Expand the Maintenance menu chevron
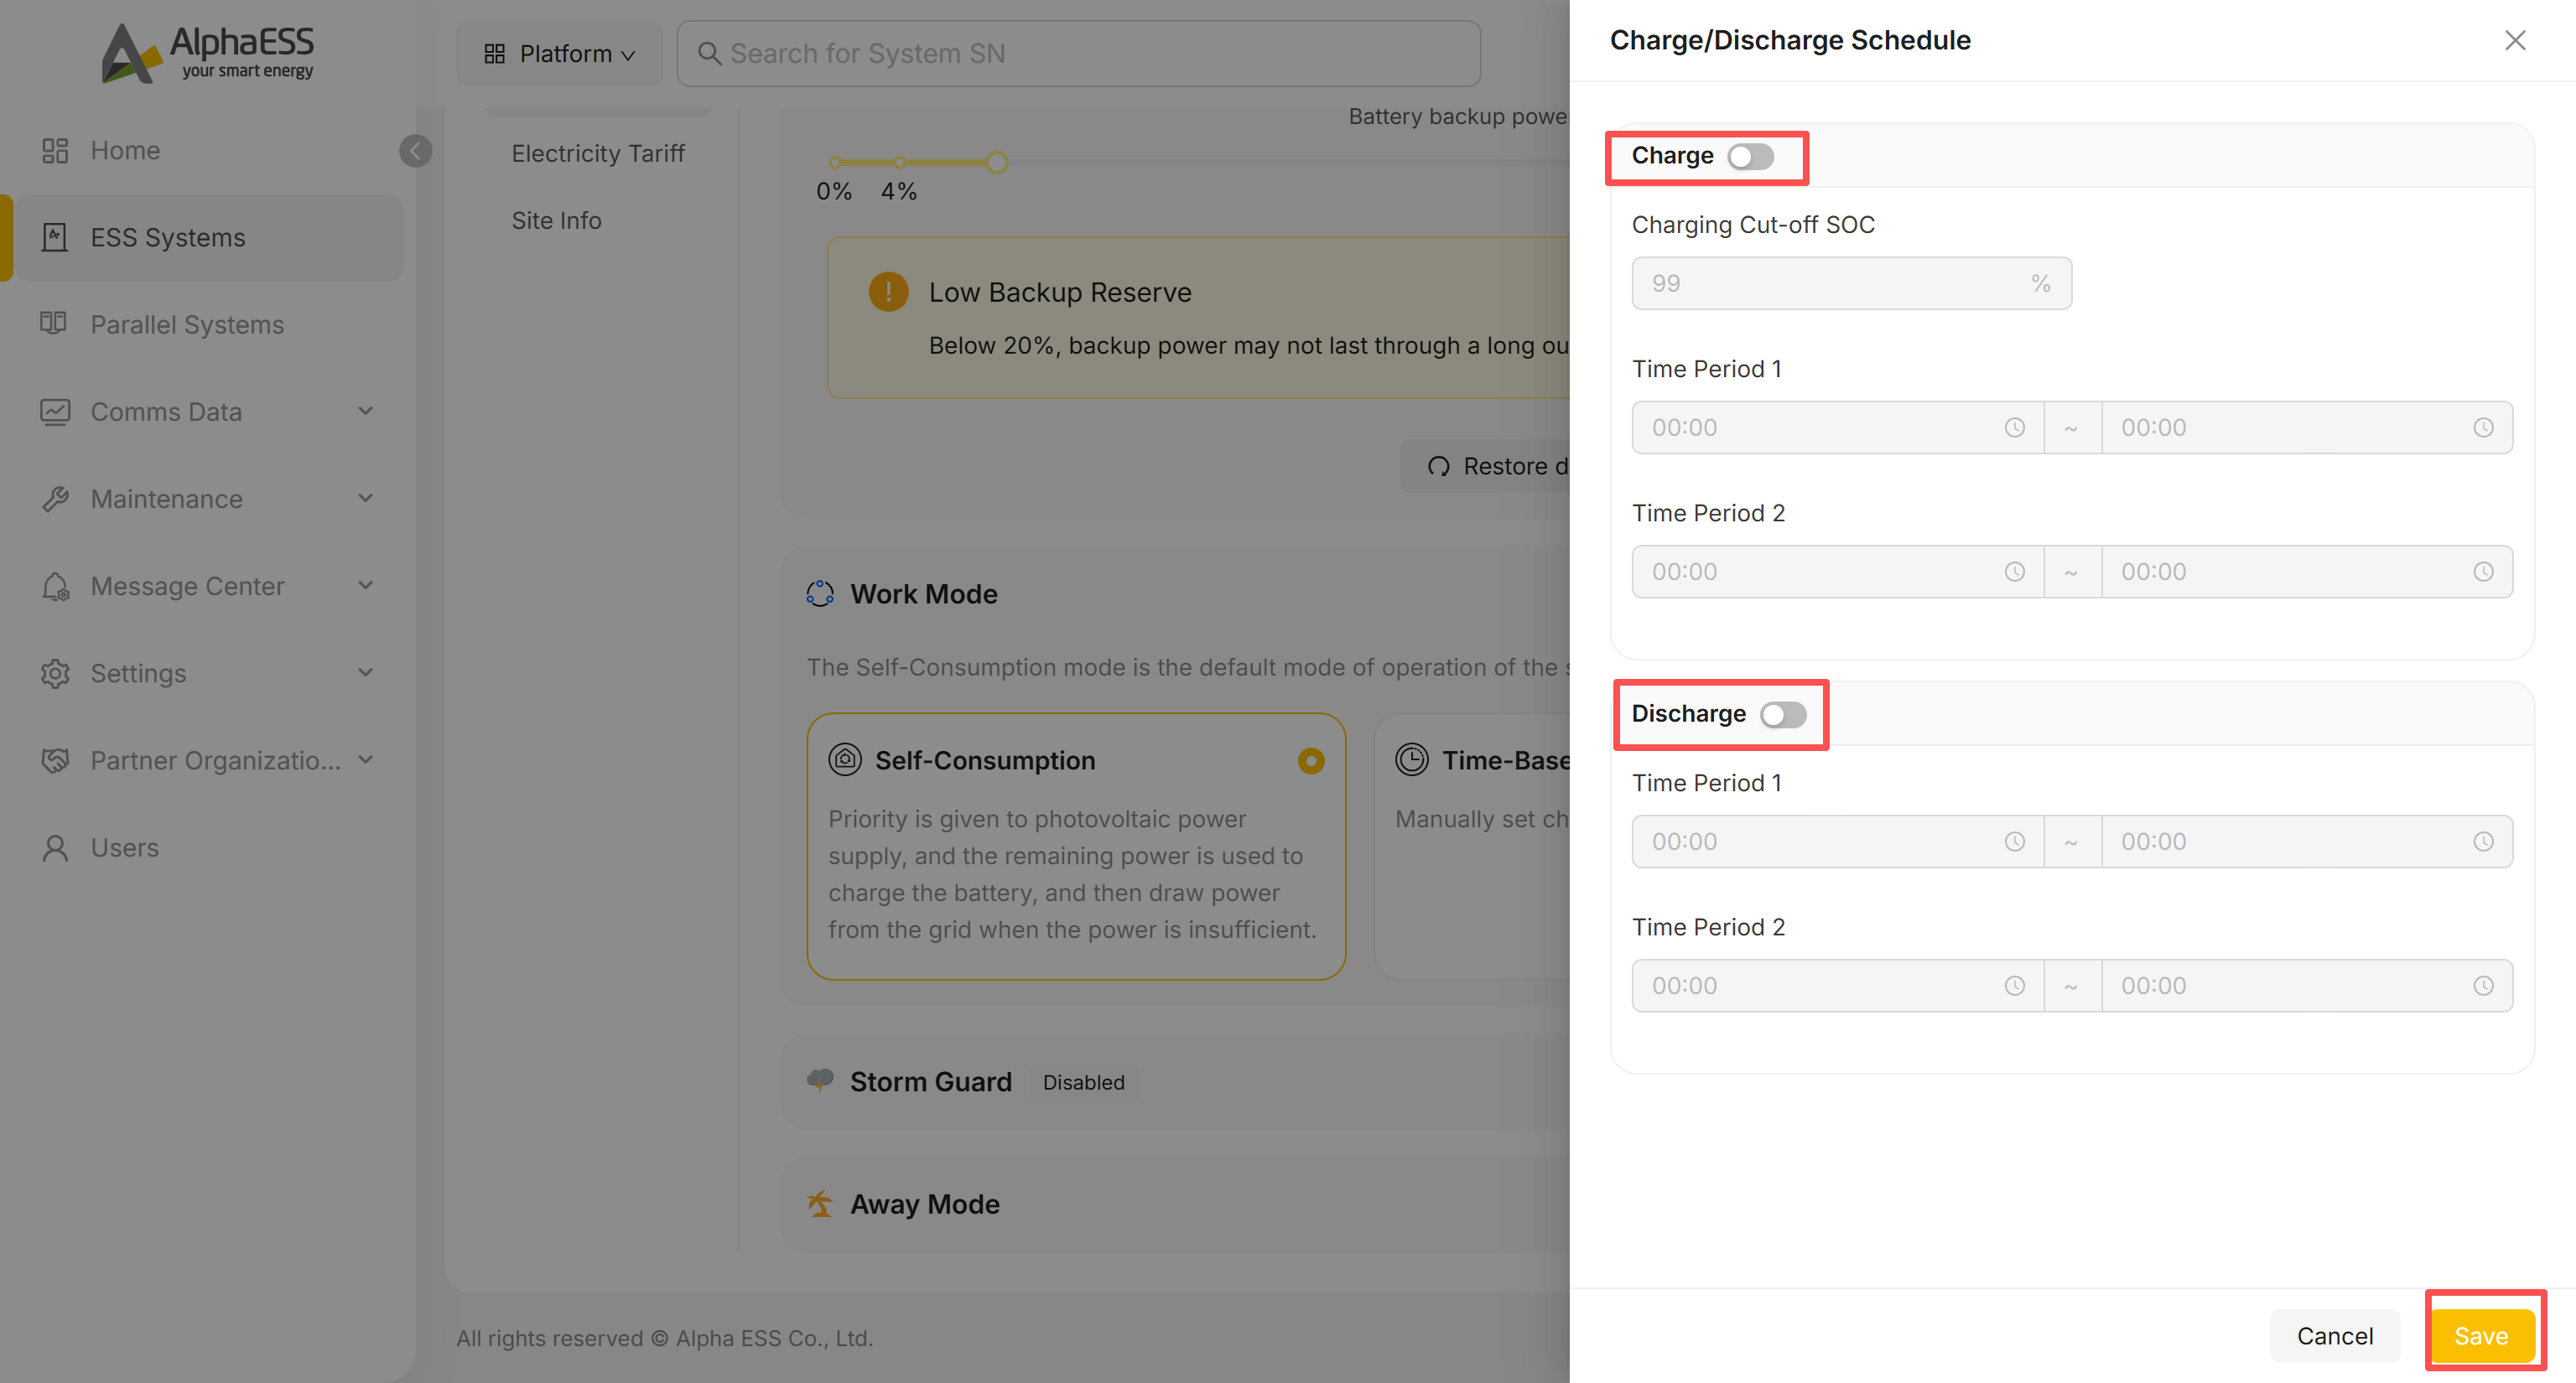Viewport: 2576px width, 1383px height. click(365, 499)
